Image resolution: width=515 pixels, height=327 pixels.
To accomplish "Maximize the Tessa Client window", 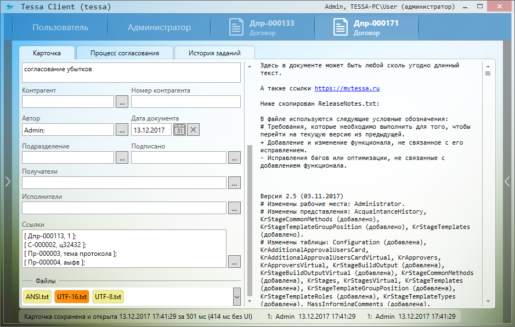I will tap(480, 7).
